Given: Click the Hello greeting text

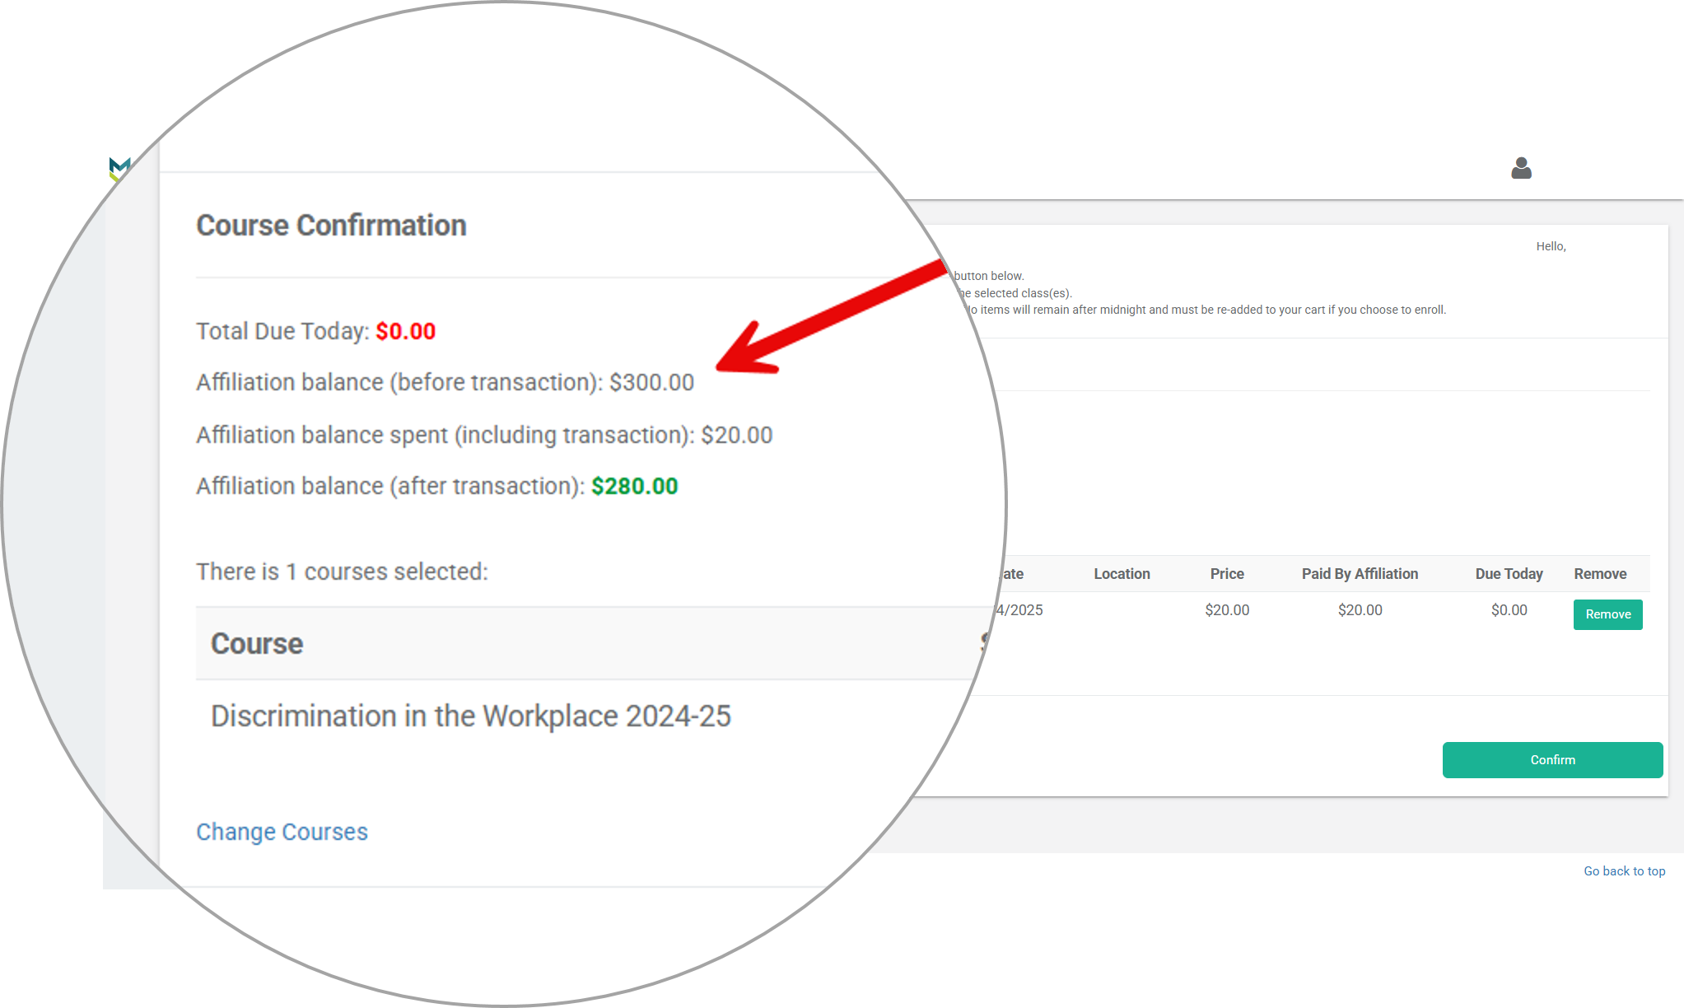Looking at the screenshot, I should click(x=1551, y=246).
